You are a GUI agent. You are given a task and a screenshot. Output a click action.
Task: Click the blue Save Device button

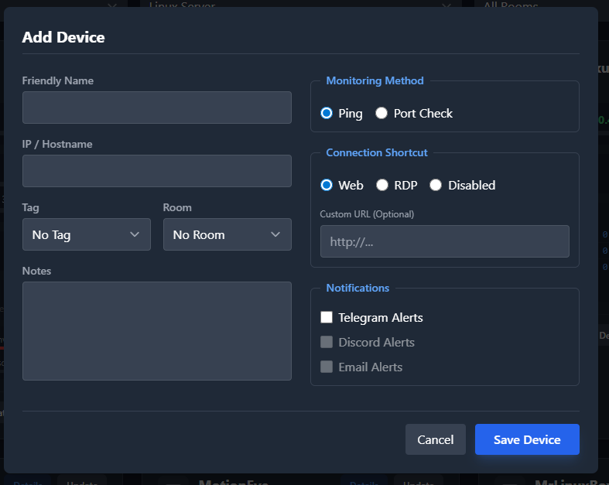pos(526,439)
